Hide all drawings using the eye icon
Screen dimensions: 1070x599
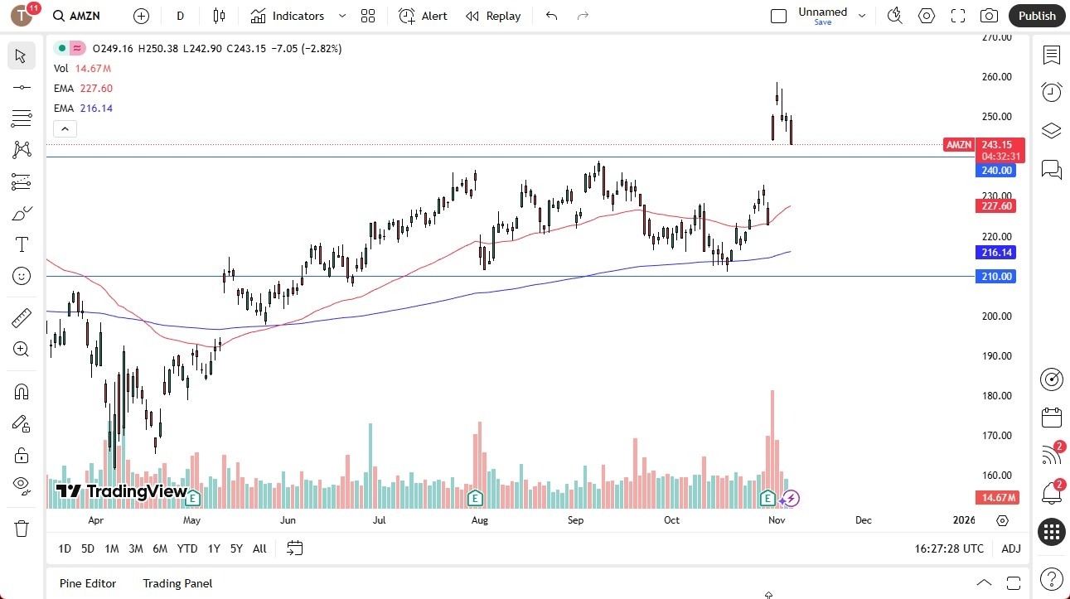22,485
